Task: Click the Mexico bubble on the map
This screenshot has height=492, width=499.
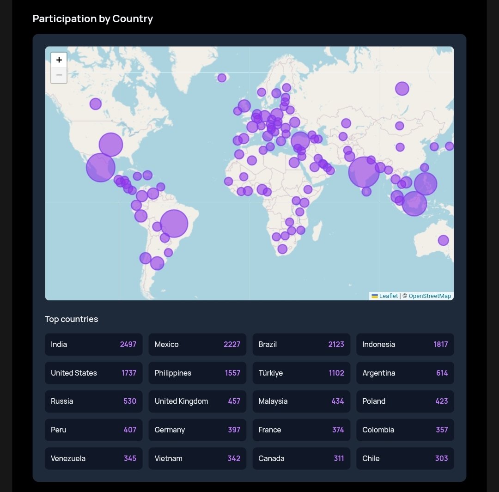Action: pyautogui.click(x=101, y=168)
